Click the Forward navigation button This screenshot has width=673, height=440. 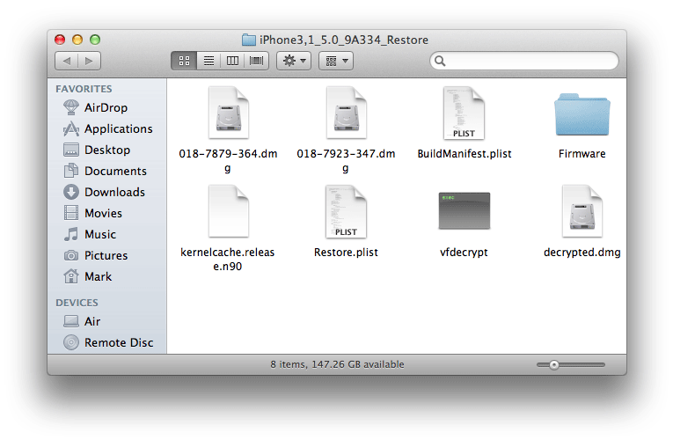click(x=89, y=61)
